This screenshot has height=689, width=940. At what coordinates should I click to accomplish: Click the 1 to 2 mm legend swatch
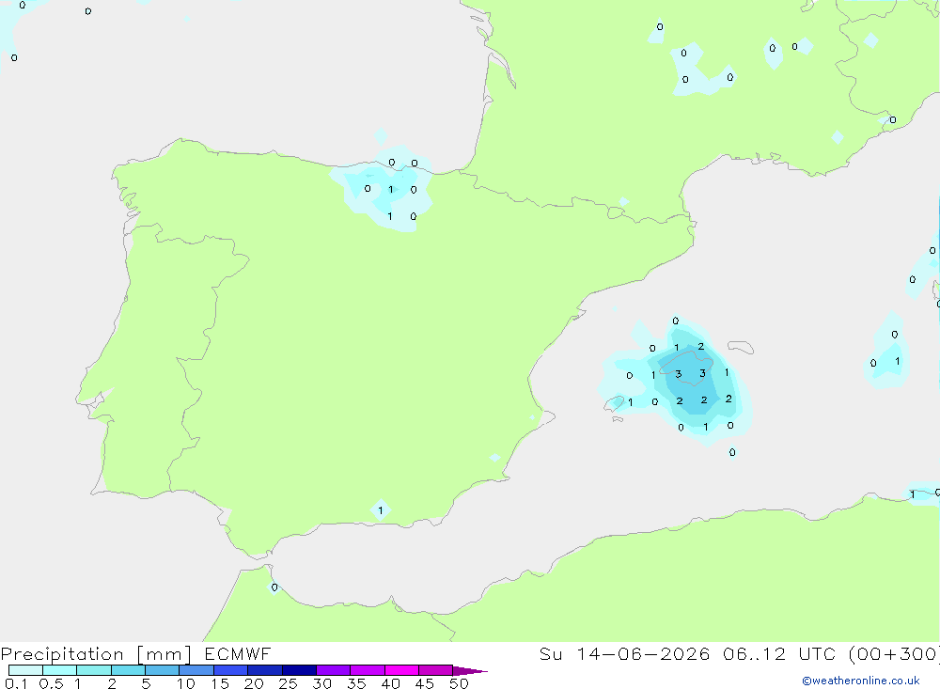(94, 670)
